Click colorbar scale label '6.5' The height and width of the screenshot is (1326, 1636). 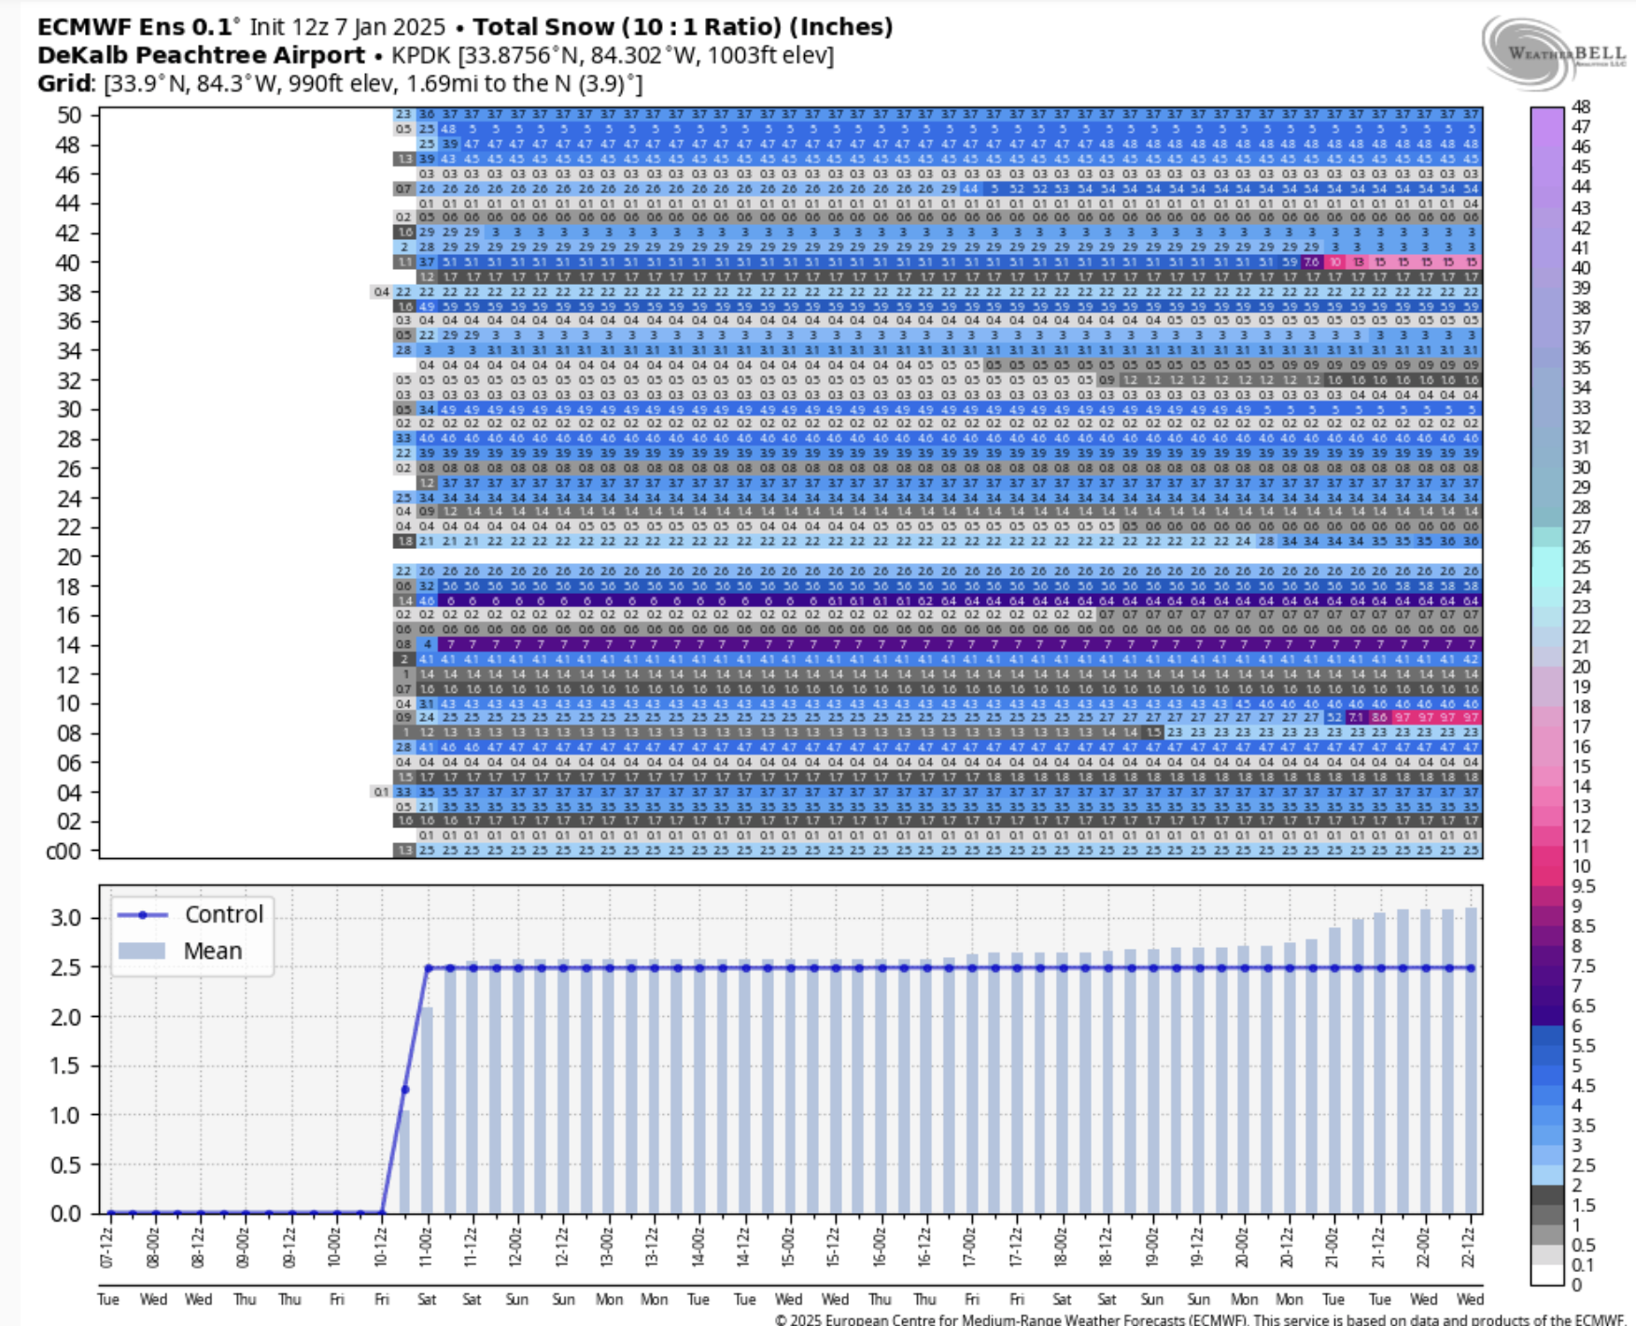pyautogui.click(x=1584, y=1006)
